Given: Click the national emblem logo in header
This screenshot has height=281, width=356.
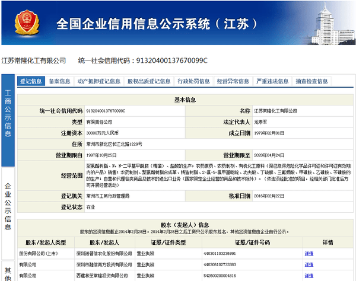Looking at the screenshot, I should coord(27,22).
